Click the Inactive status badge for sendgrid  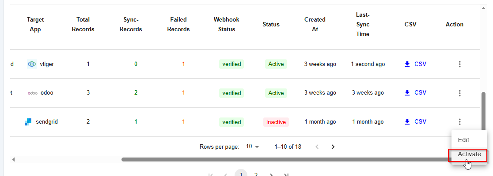point(276,122)
